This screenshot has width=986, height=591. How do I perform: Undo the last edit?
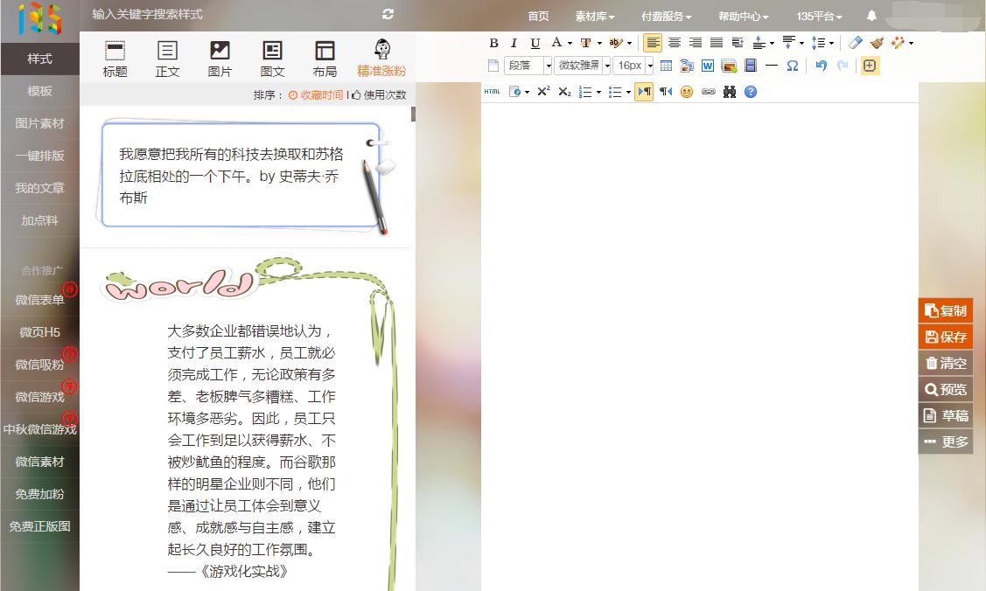[821, 66]
